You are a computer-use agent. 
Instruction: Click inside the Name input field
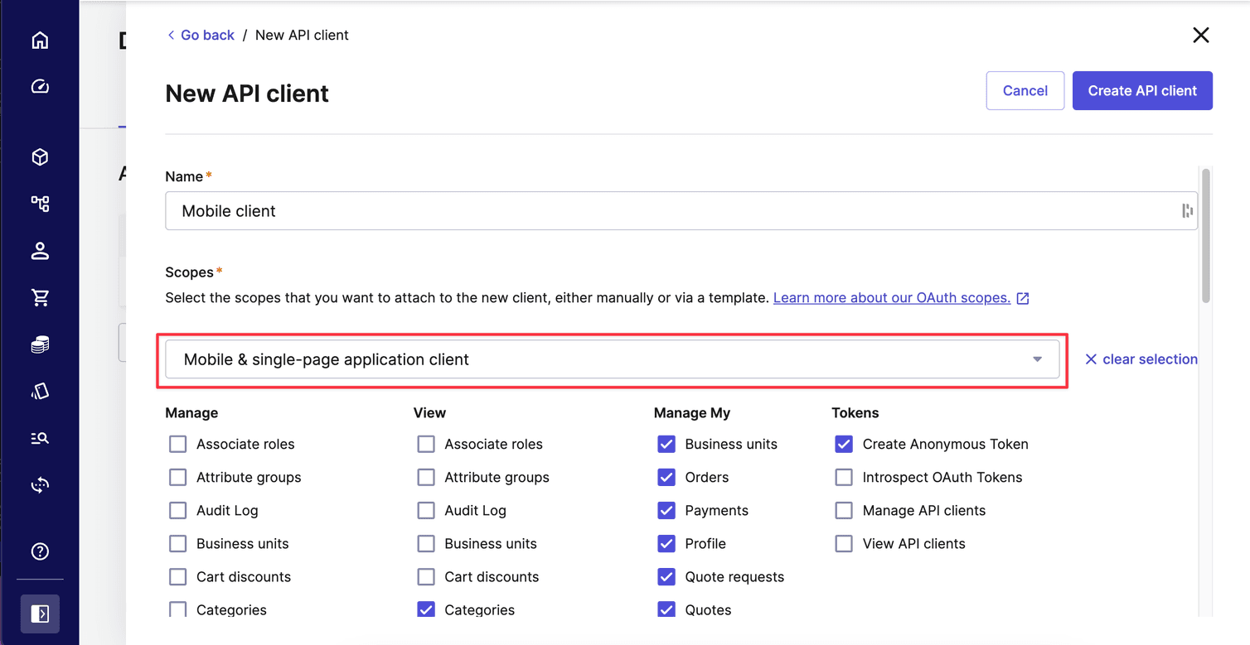tap(580, 210)
